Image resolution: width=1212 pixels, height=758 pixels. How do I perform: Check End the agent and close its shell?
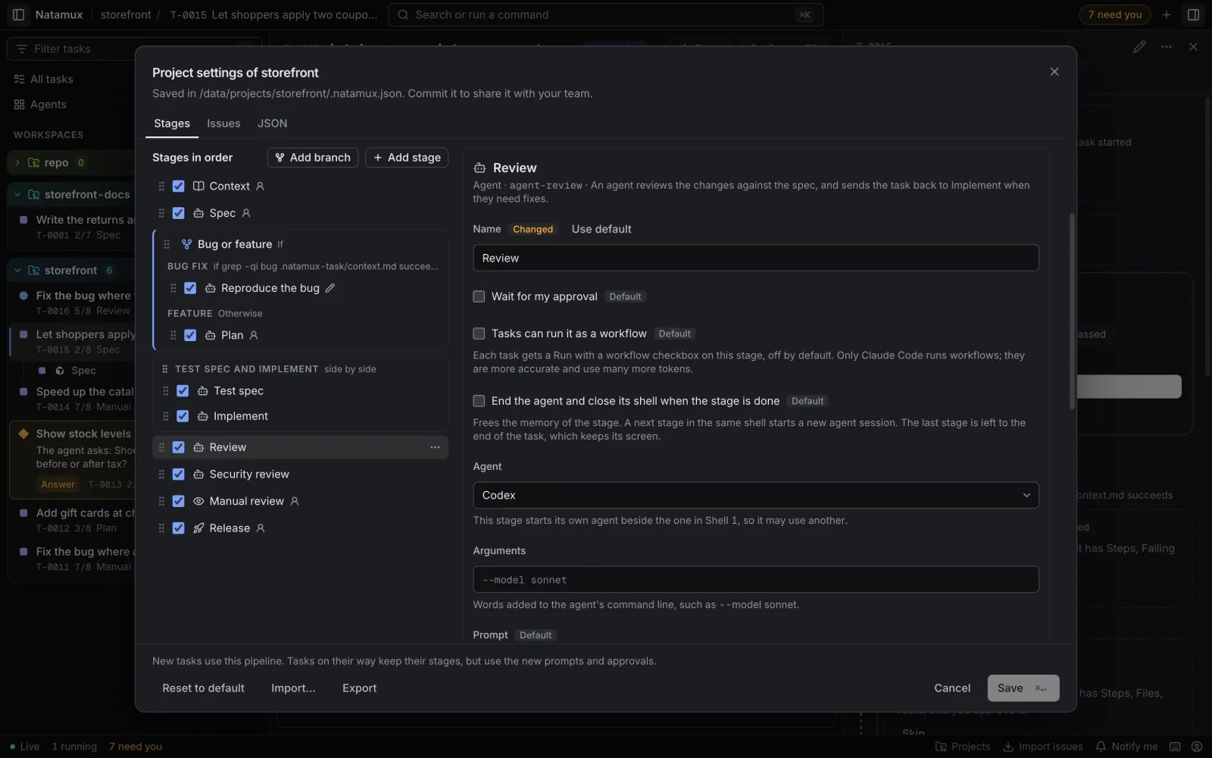coord(479,401)
